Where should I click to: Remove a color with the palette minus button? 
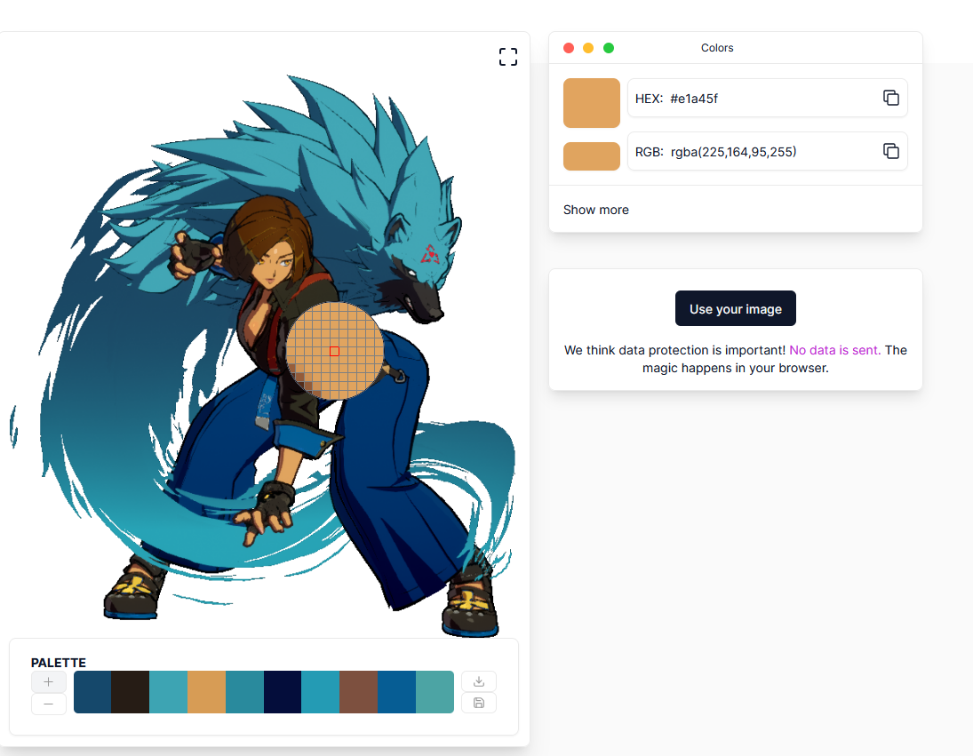pyautogui.click(x=48, y=704)
